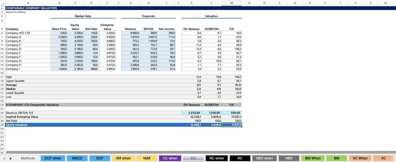Click equity valuation 5.678,4
Screen dimensions: 396x162
coord(211,125)
